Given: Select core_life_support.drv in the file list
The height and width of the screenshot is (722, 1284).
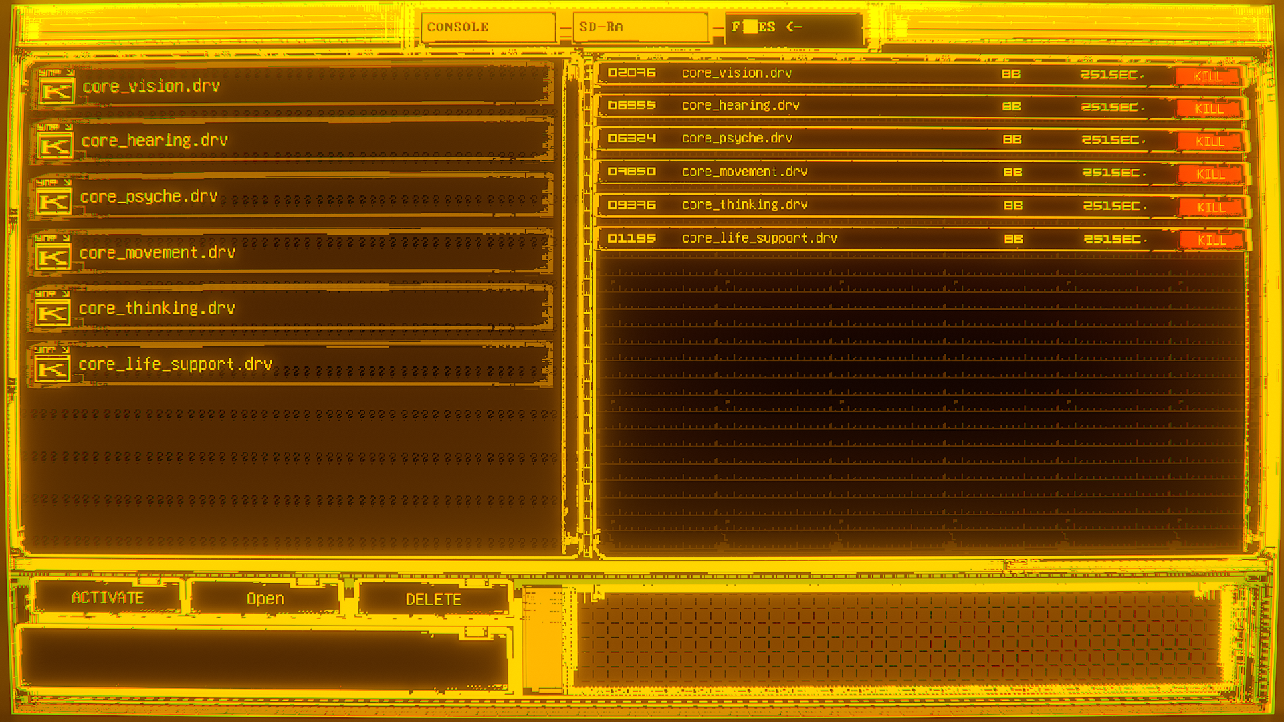Looking at the screenshot, I should 289,364.
